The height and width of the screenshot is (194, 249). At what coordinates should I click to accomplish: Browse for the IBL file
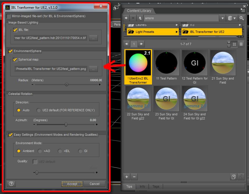pos(93,38)
